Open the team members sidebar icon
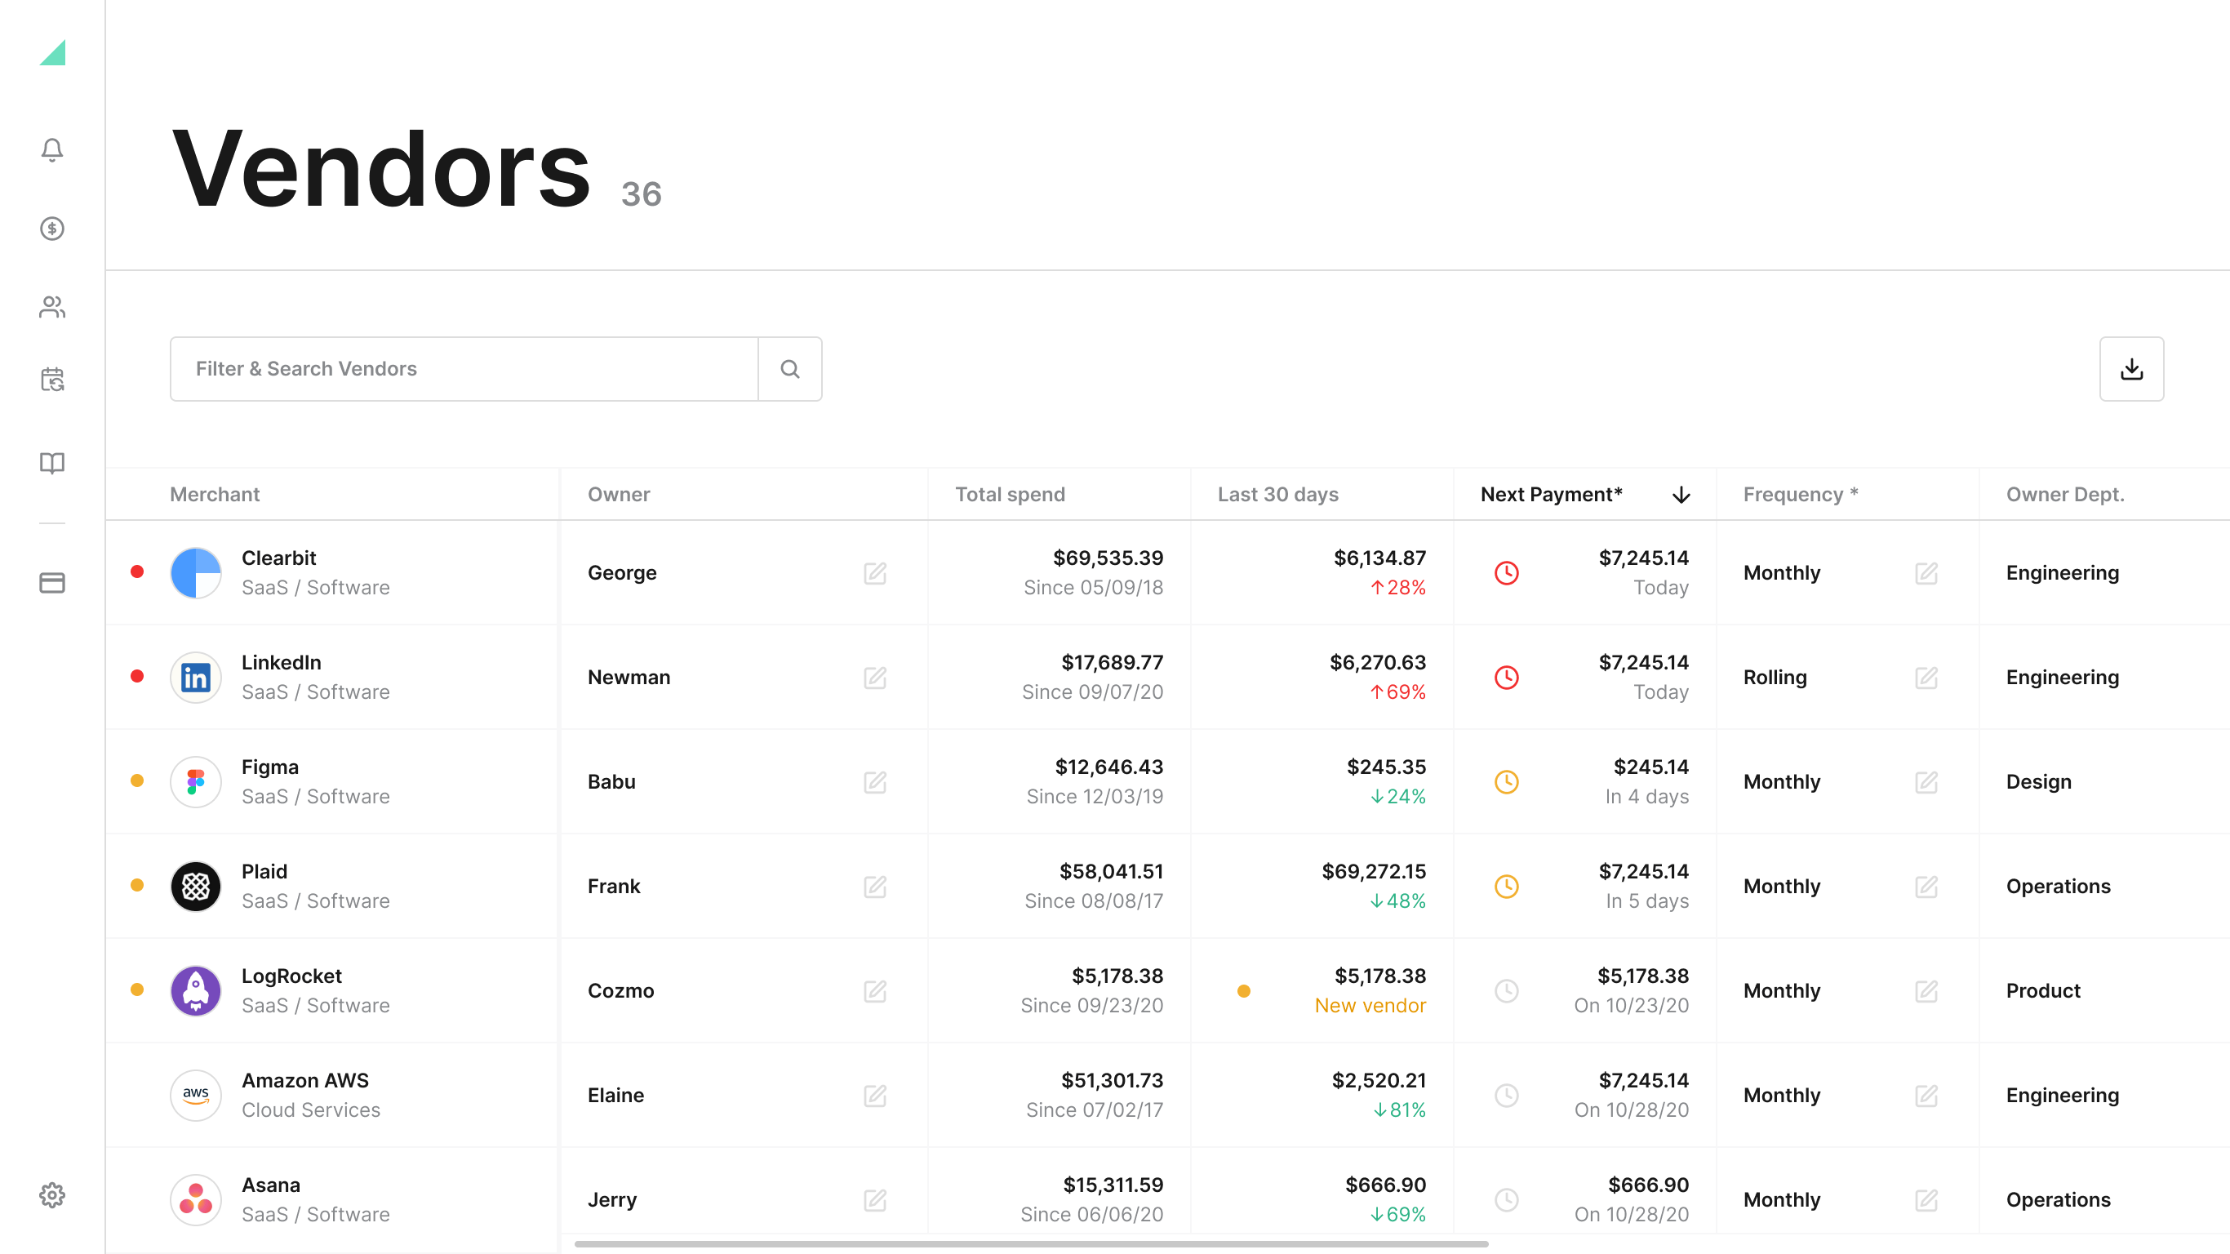Image resolution: width=2230 pixels, height=1254 pixels. (52, 308)
